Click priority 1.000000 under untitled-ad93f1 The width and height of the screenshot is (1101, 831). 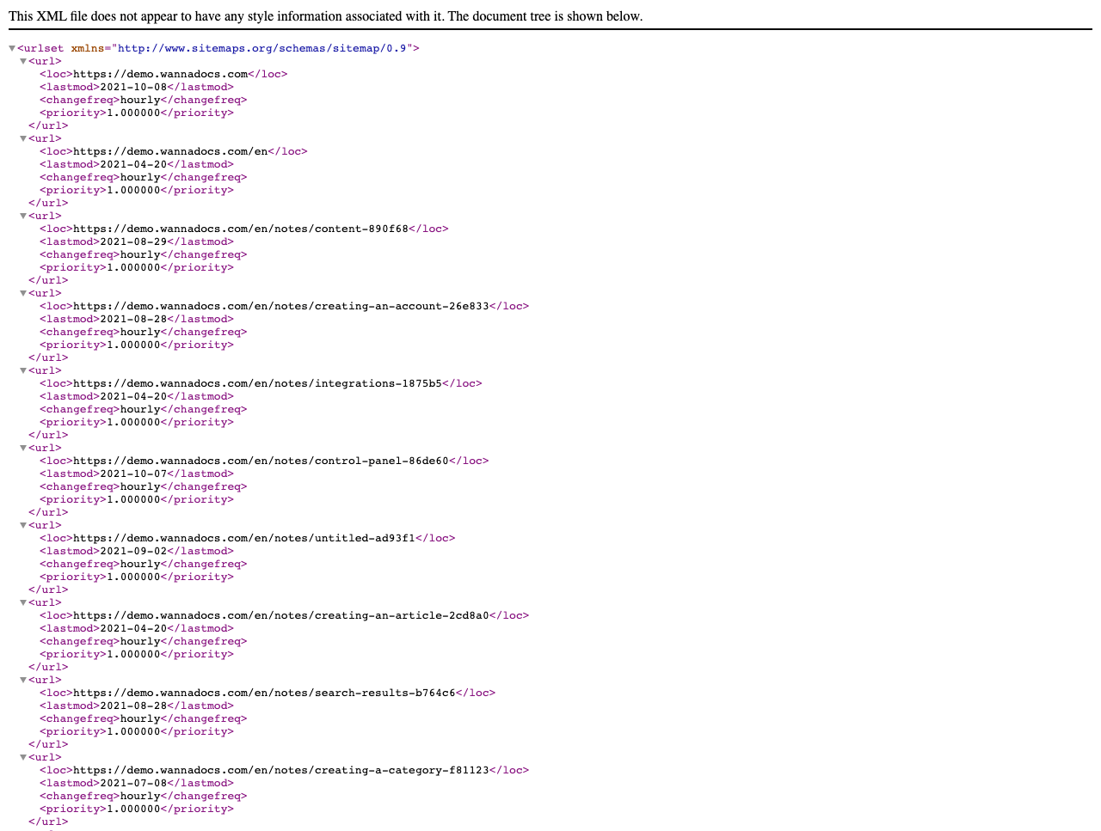133,577
